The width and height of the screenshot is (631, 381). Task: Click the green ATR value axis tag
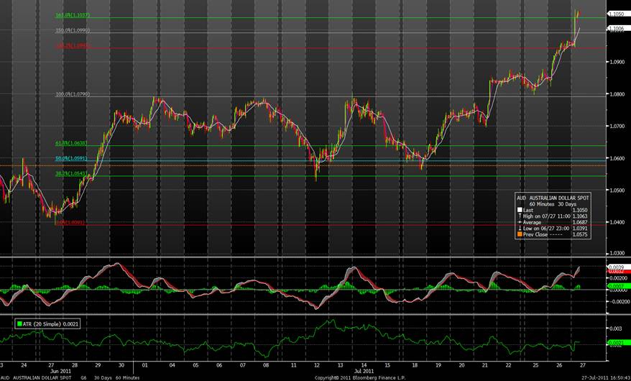(x=615, y=344)
